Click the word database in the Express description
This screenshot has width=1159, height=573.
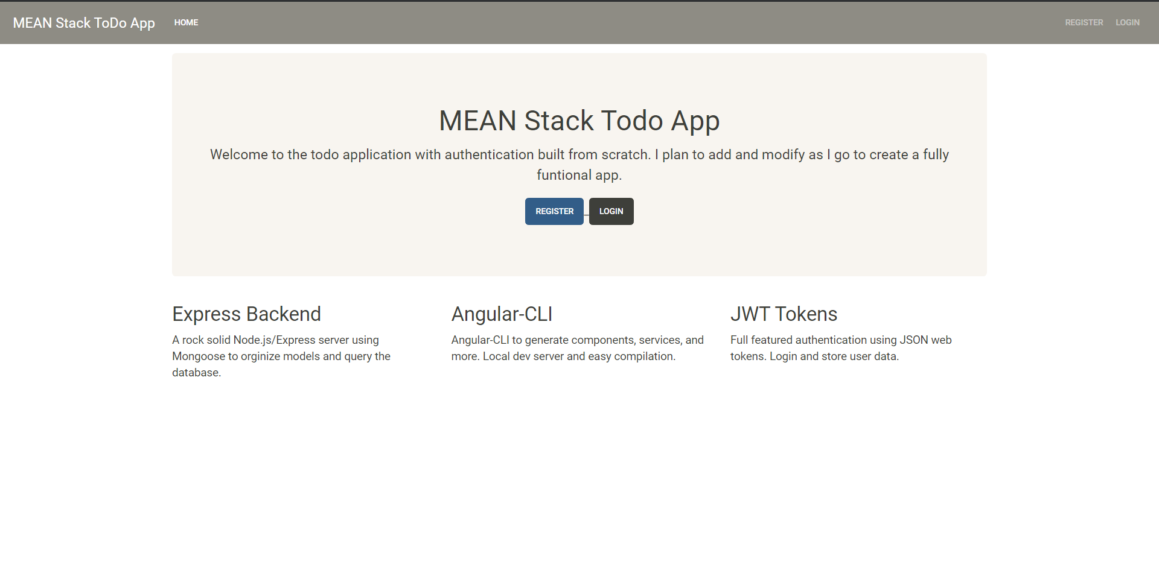click(196, 373)
